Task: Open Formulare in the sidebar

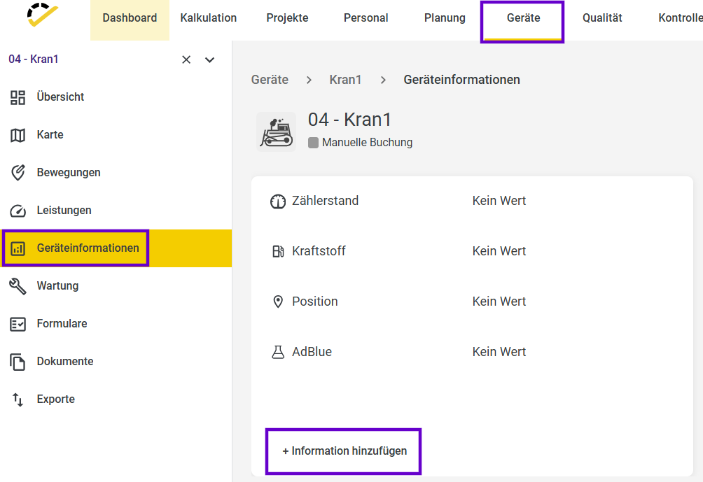Action: point(116,324)
